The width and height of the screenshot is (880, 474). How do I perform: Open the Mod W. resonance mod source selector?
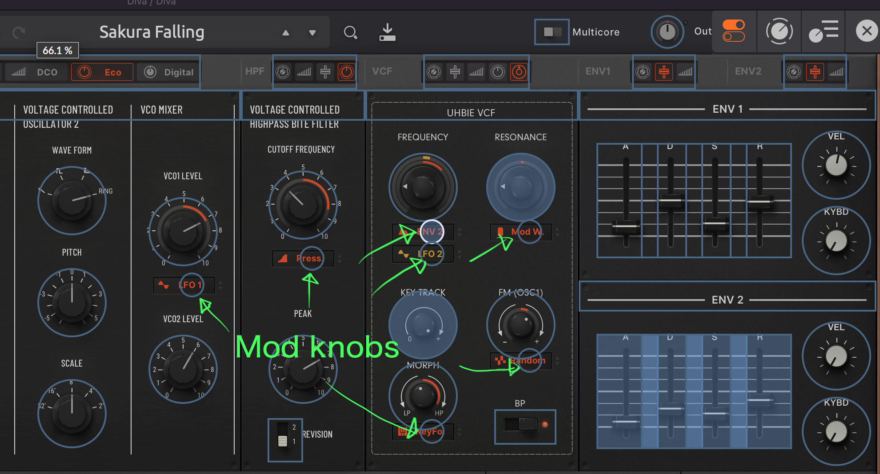[521, 232]
